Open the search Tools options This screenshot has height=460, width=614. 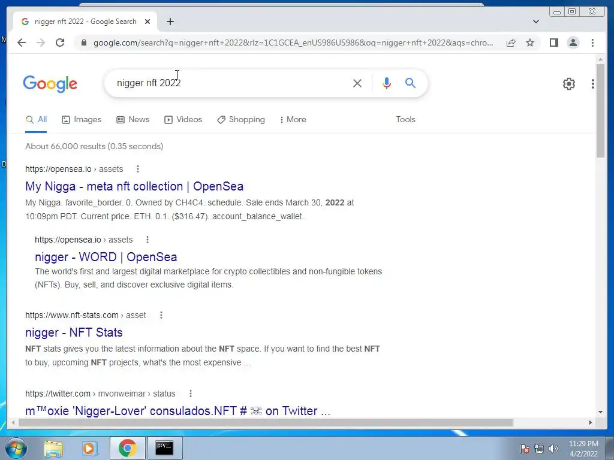coord(405,119)
